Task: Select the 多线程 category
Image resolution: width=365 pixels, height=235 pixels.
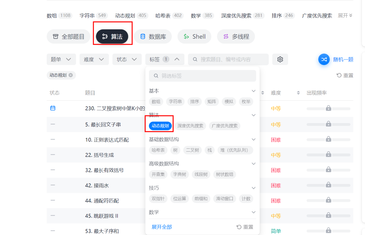Action: tap(236, 36)
